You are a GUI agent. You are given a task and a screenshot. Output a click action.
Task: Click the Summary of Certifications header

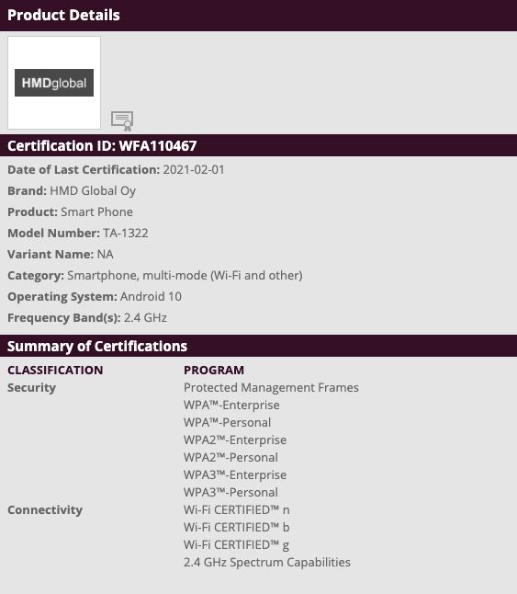pos(97,346)
